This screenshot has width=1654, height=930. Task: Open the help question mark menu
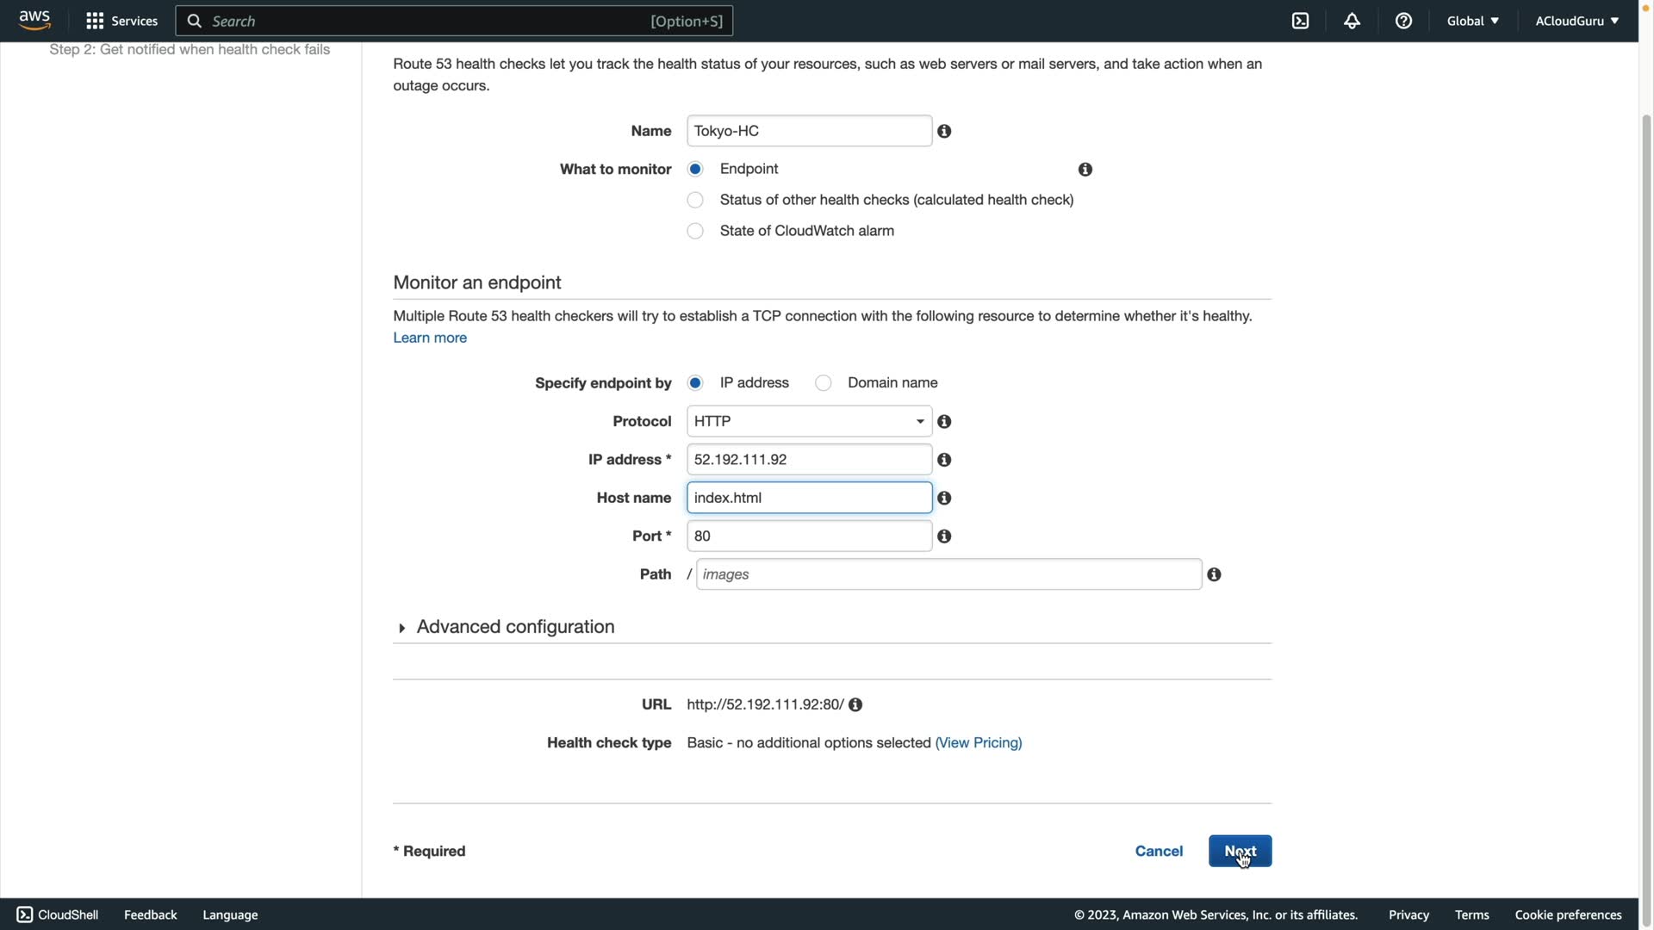click(x=1403, y=21)
